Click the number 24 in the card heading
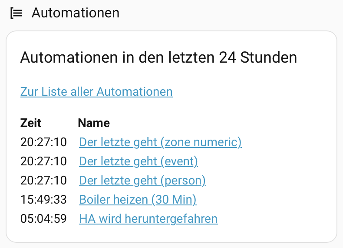The height and width of the screenshot is (248, 343). pos(228,57)
